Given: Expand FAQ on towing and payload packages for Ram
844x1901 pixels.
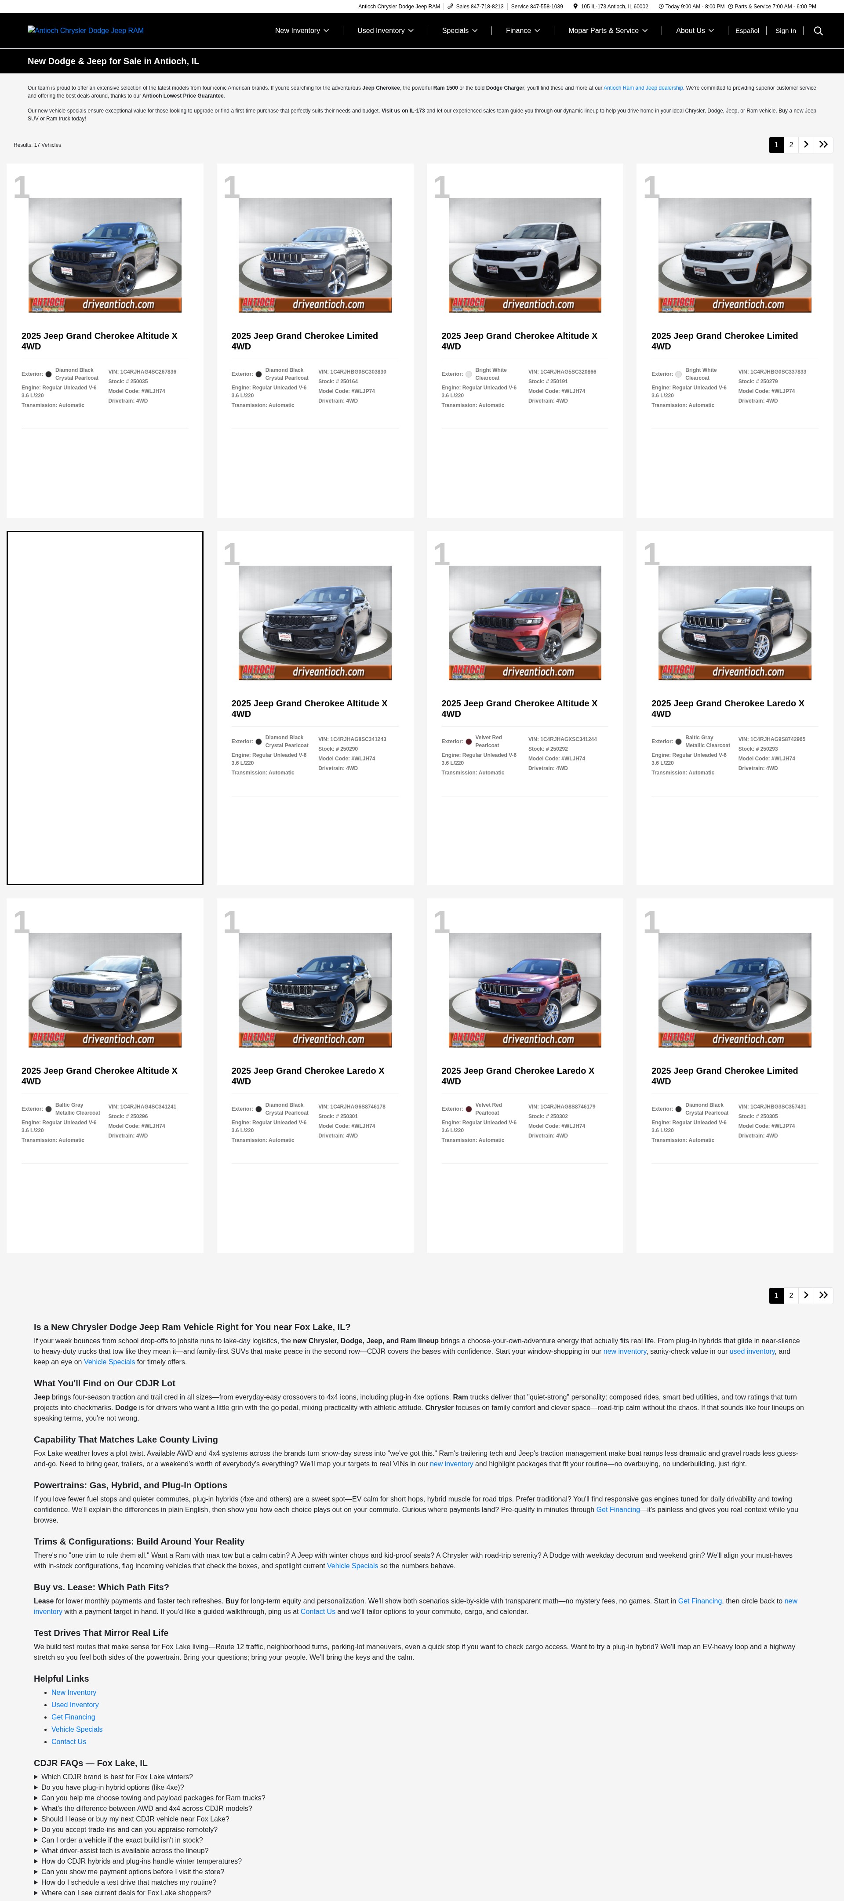Looking at the screenshot, I should tap(150, 1798).
